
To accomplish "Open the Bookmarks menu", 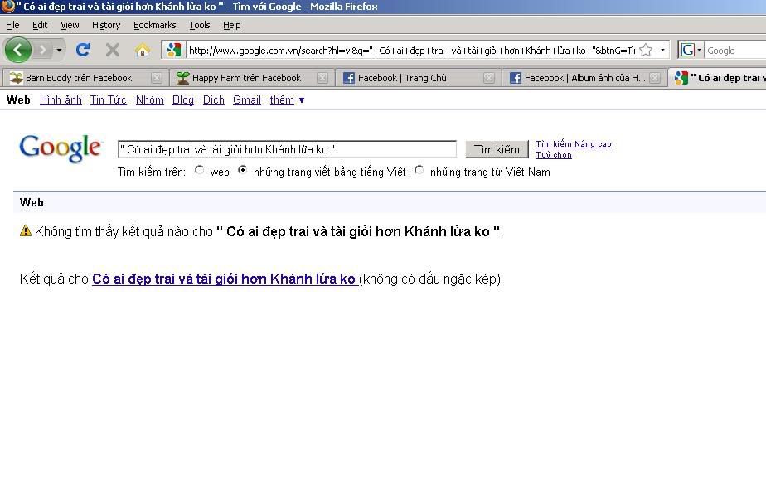I will [x=154, y=25].
